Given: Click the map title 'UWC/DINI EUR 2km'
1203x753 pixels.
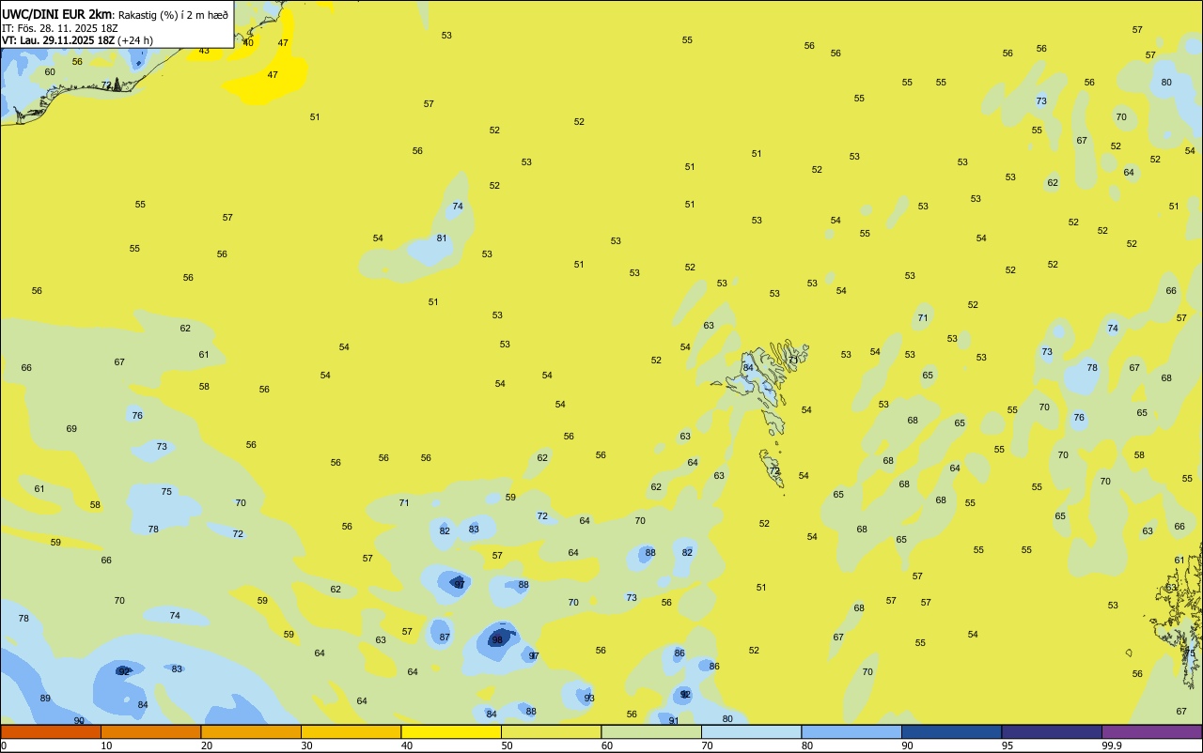Looking at the screenshot, I should click(x=57, y=14).
